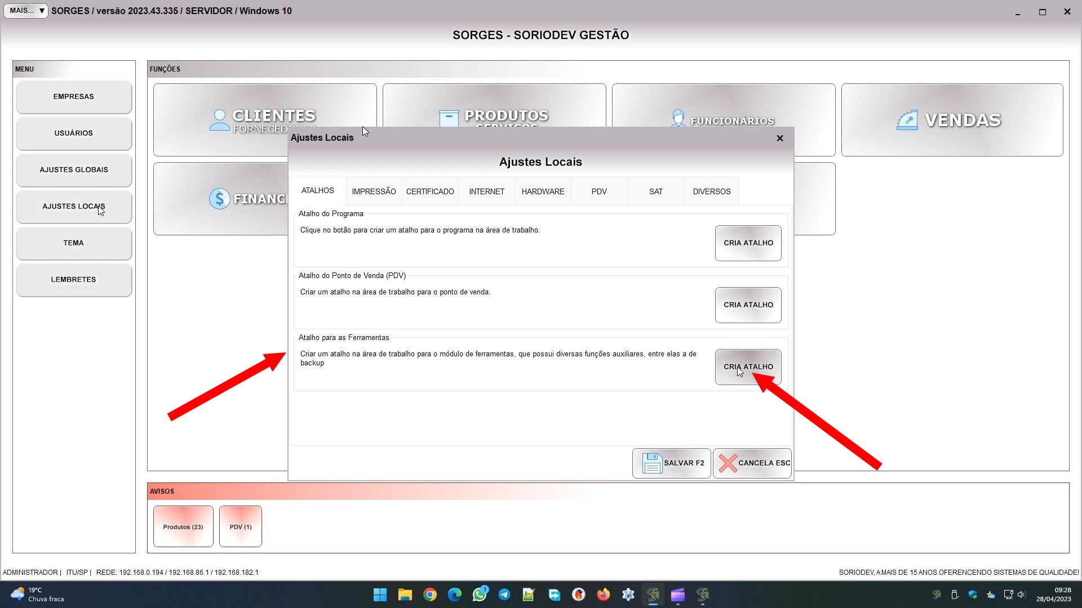The width and height of the screenshot is (1082, 608).
Task: Click the volume speaker tray icon
Action: tap(1022, 595)
